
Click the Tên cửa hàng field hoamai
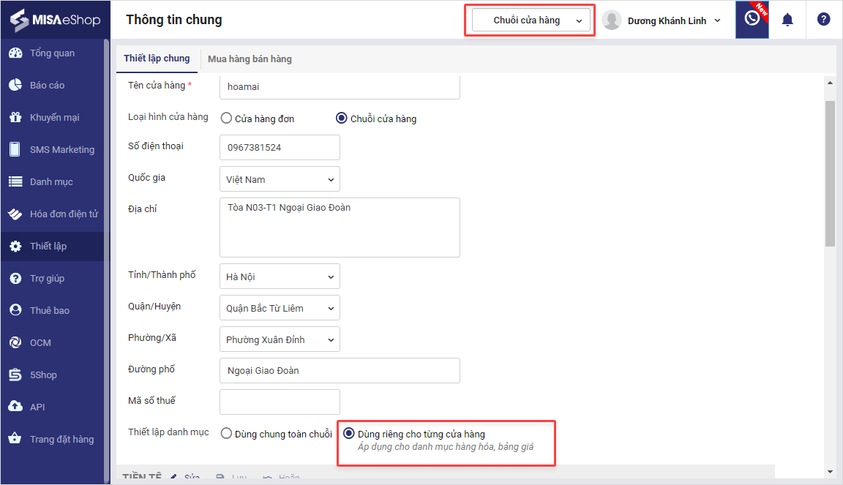tap(340, 86)
